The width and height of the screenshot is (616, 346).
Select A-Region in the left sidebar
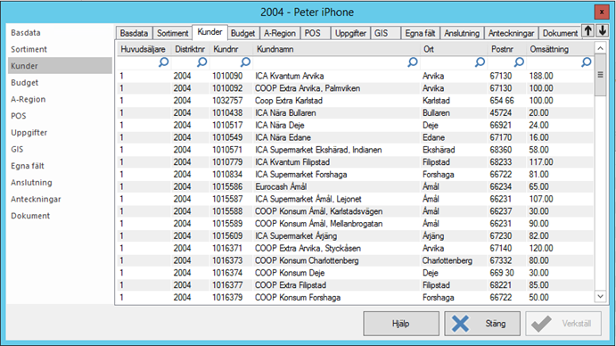(x=60, y=99)
